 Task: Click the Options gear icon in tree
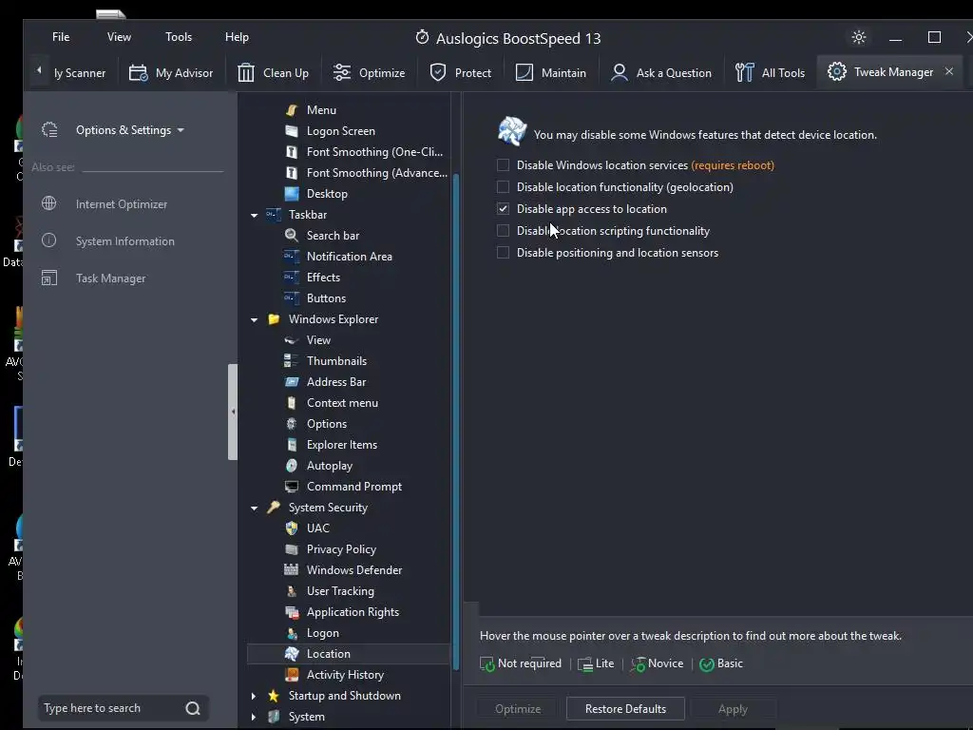point(292,424)
